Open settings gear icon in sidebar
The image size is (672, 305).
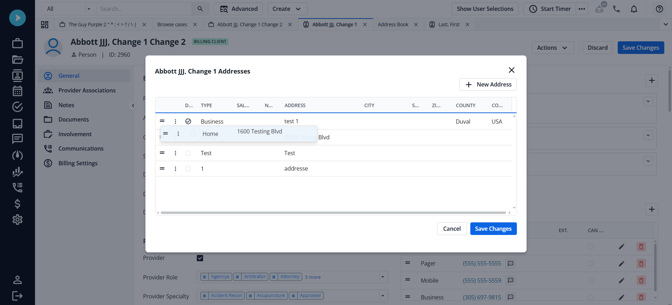[x=17, y=220]
